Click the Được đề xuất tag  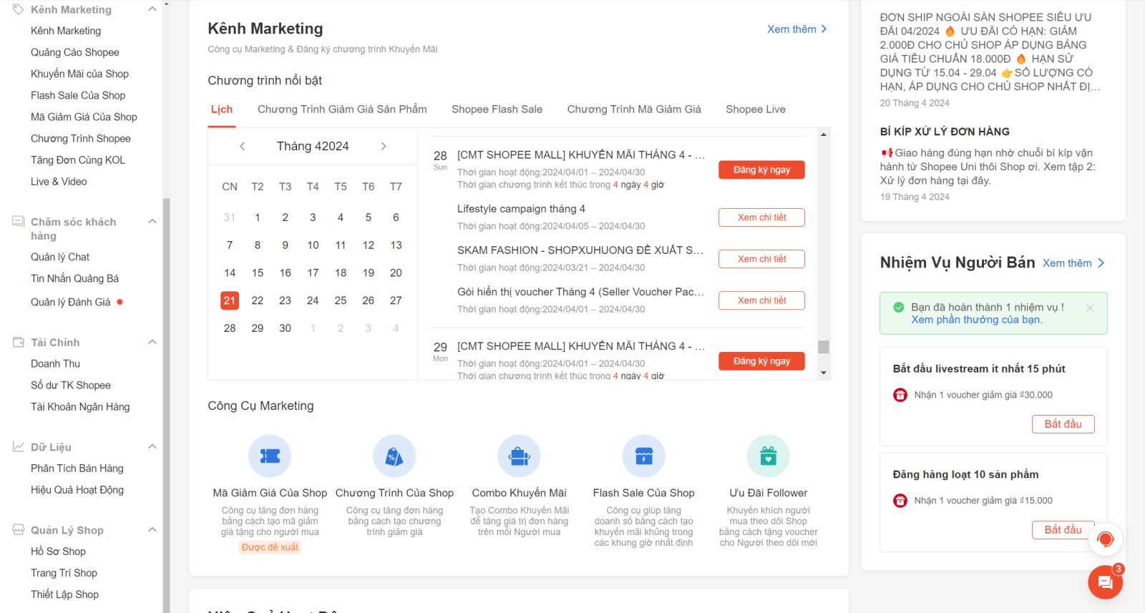(x=270, y=547)
